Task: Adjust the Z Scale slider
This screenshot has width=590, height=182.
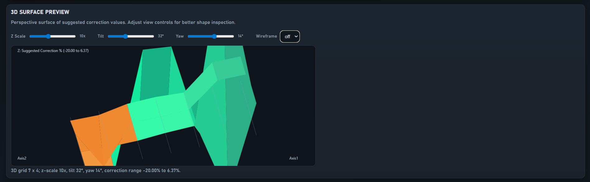Action: tap(53, 36)
